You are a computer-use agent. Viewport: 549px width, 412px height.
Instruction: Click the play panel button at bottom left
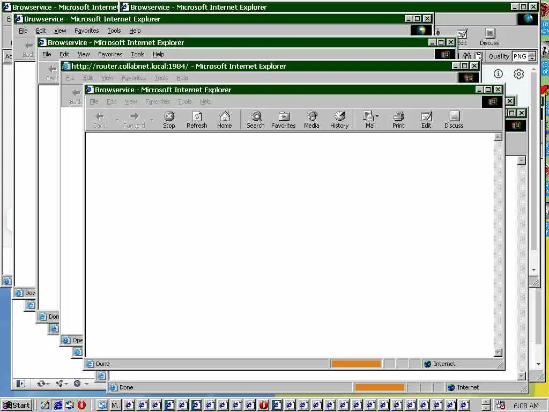tap(21, 384)
